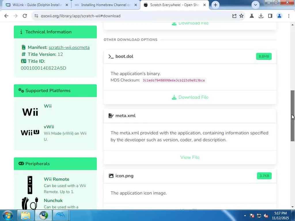295x221 pixels.
Task: Close the WiiLink Guide tab
Action: click(x=67, y=5)
